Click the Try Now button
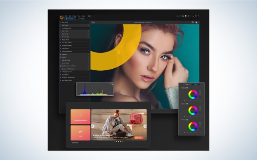257x160 pixels. [x=139, y=137]
